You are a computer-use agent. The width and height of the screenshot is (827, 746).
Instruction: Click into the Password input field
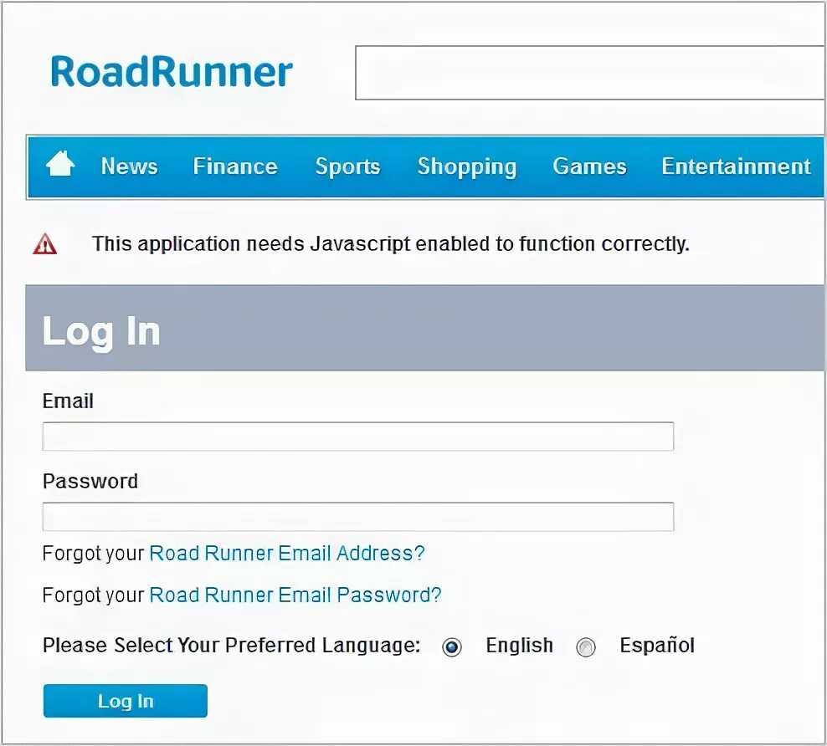[x=358, y=516]
